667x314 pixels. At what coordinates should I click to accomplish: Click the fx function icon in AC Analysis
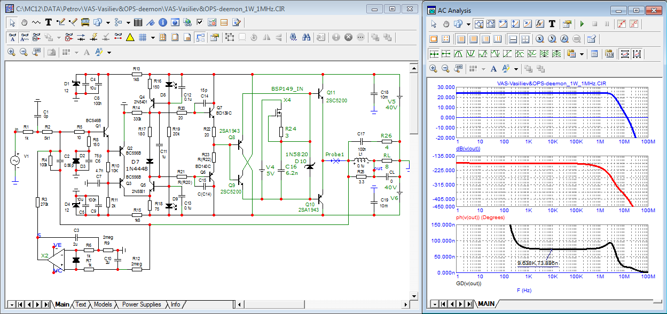[539, 24]
